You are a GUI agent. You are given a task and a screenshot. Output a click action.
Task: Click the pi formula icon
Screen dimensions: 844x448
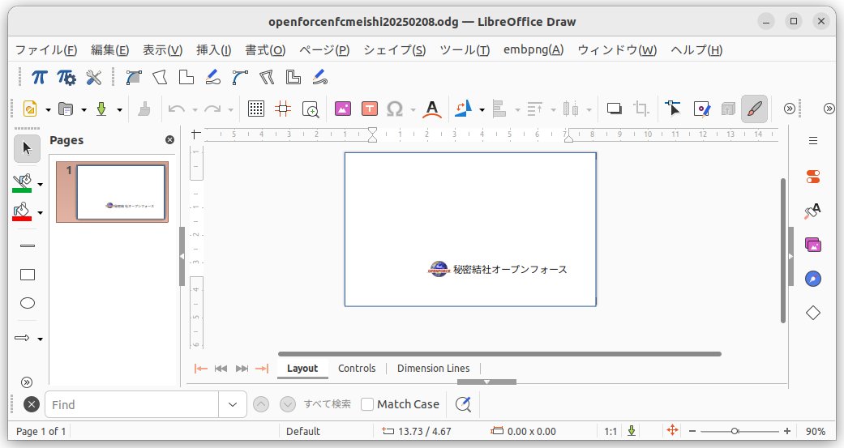(x=39, y=78)
